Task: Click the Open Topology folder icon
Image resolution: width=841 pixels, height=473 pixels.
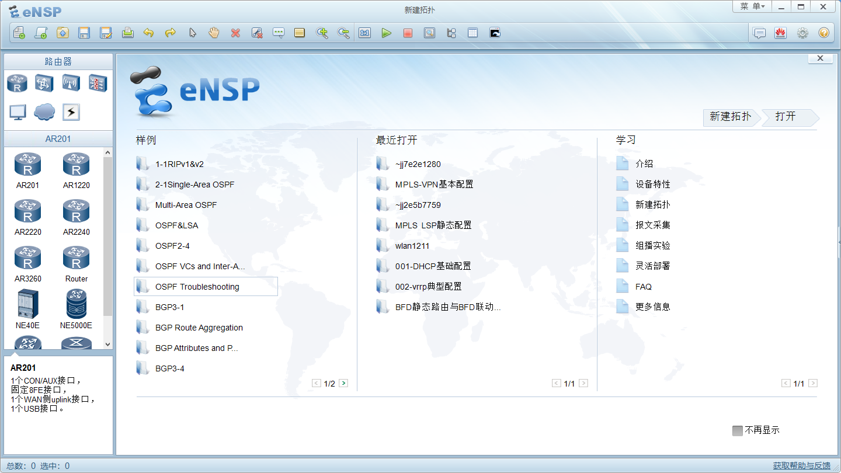Action: pyautogui.click(x=62, y=33)
